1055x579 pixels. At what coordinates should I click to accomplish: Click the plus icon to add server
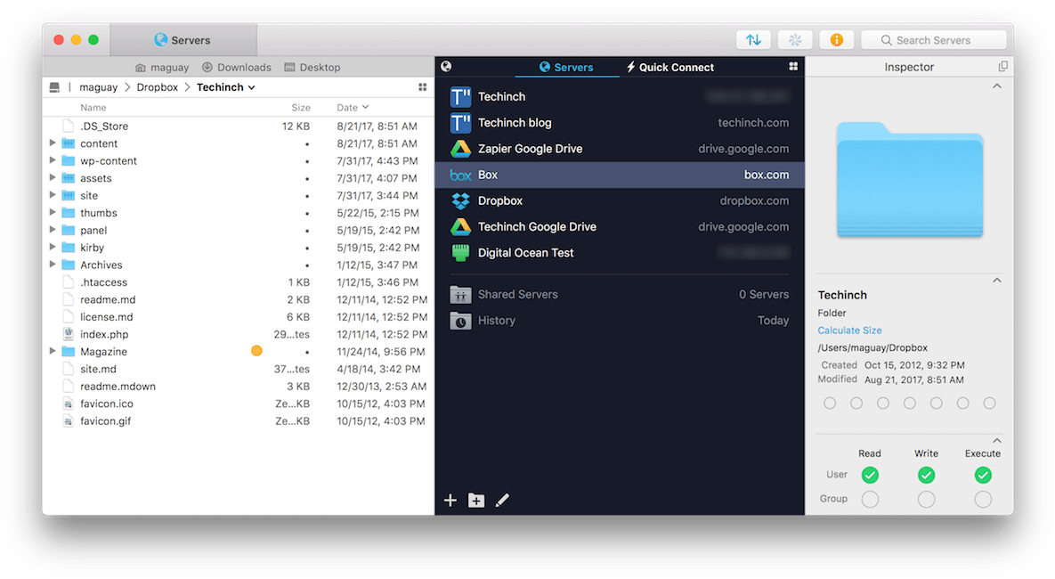click(450, 501)
